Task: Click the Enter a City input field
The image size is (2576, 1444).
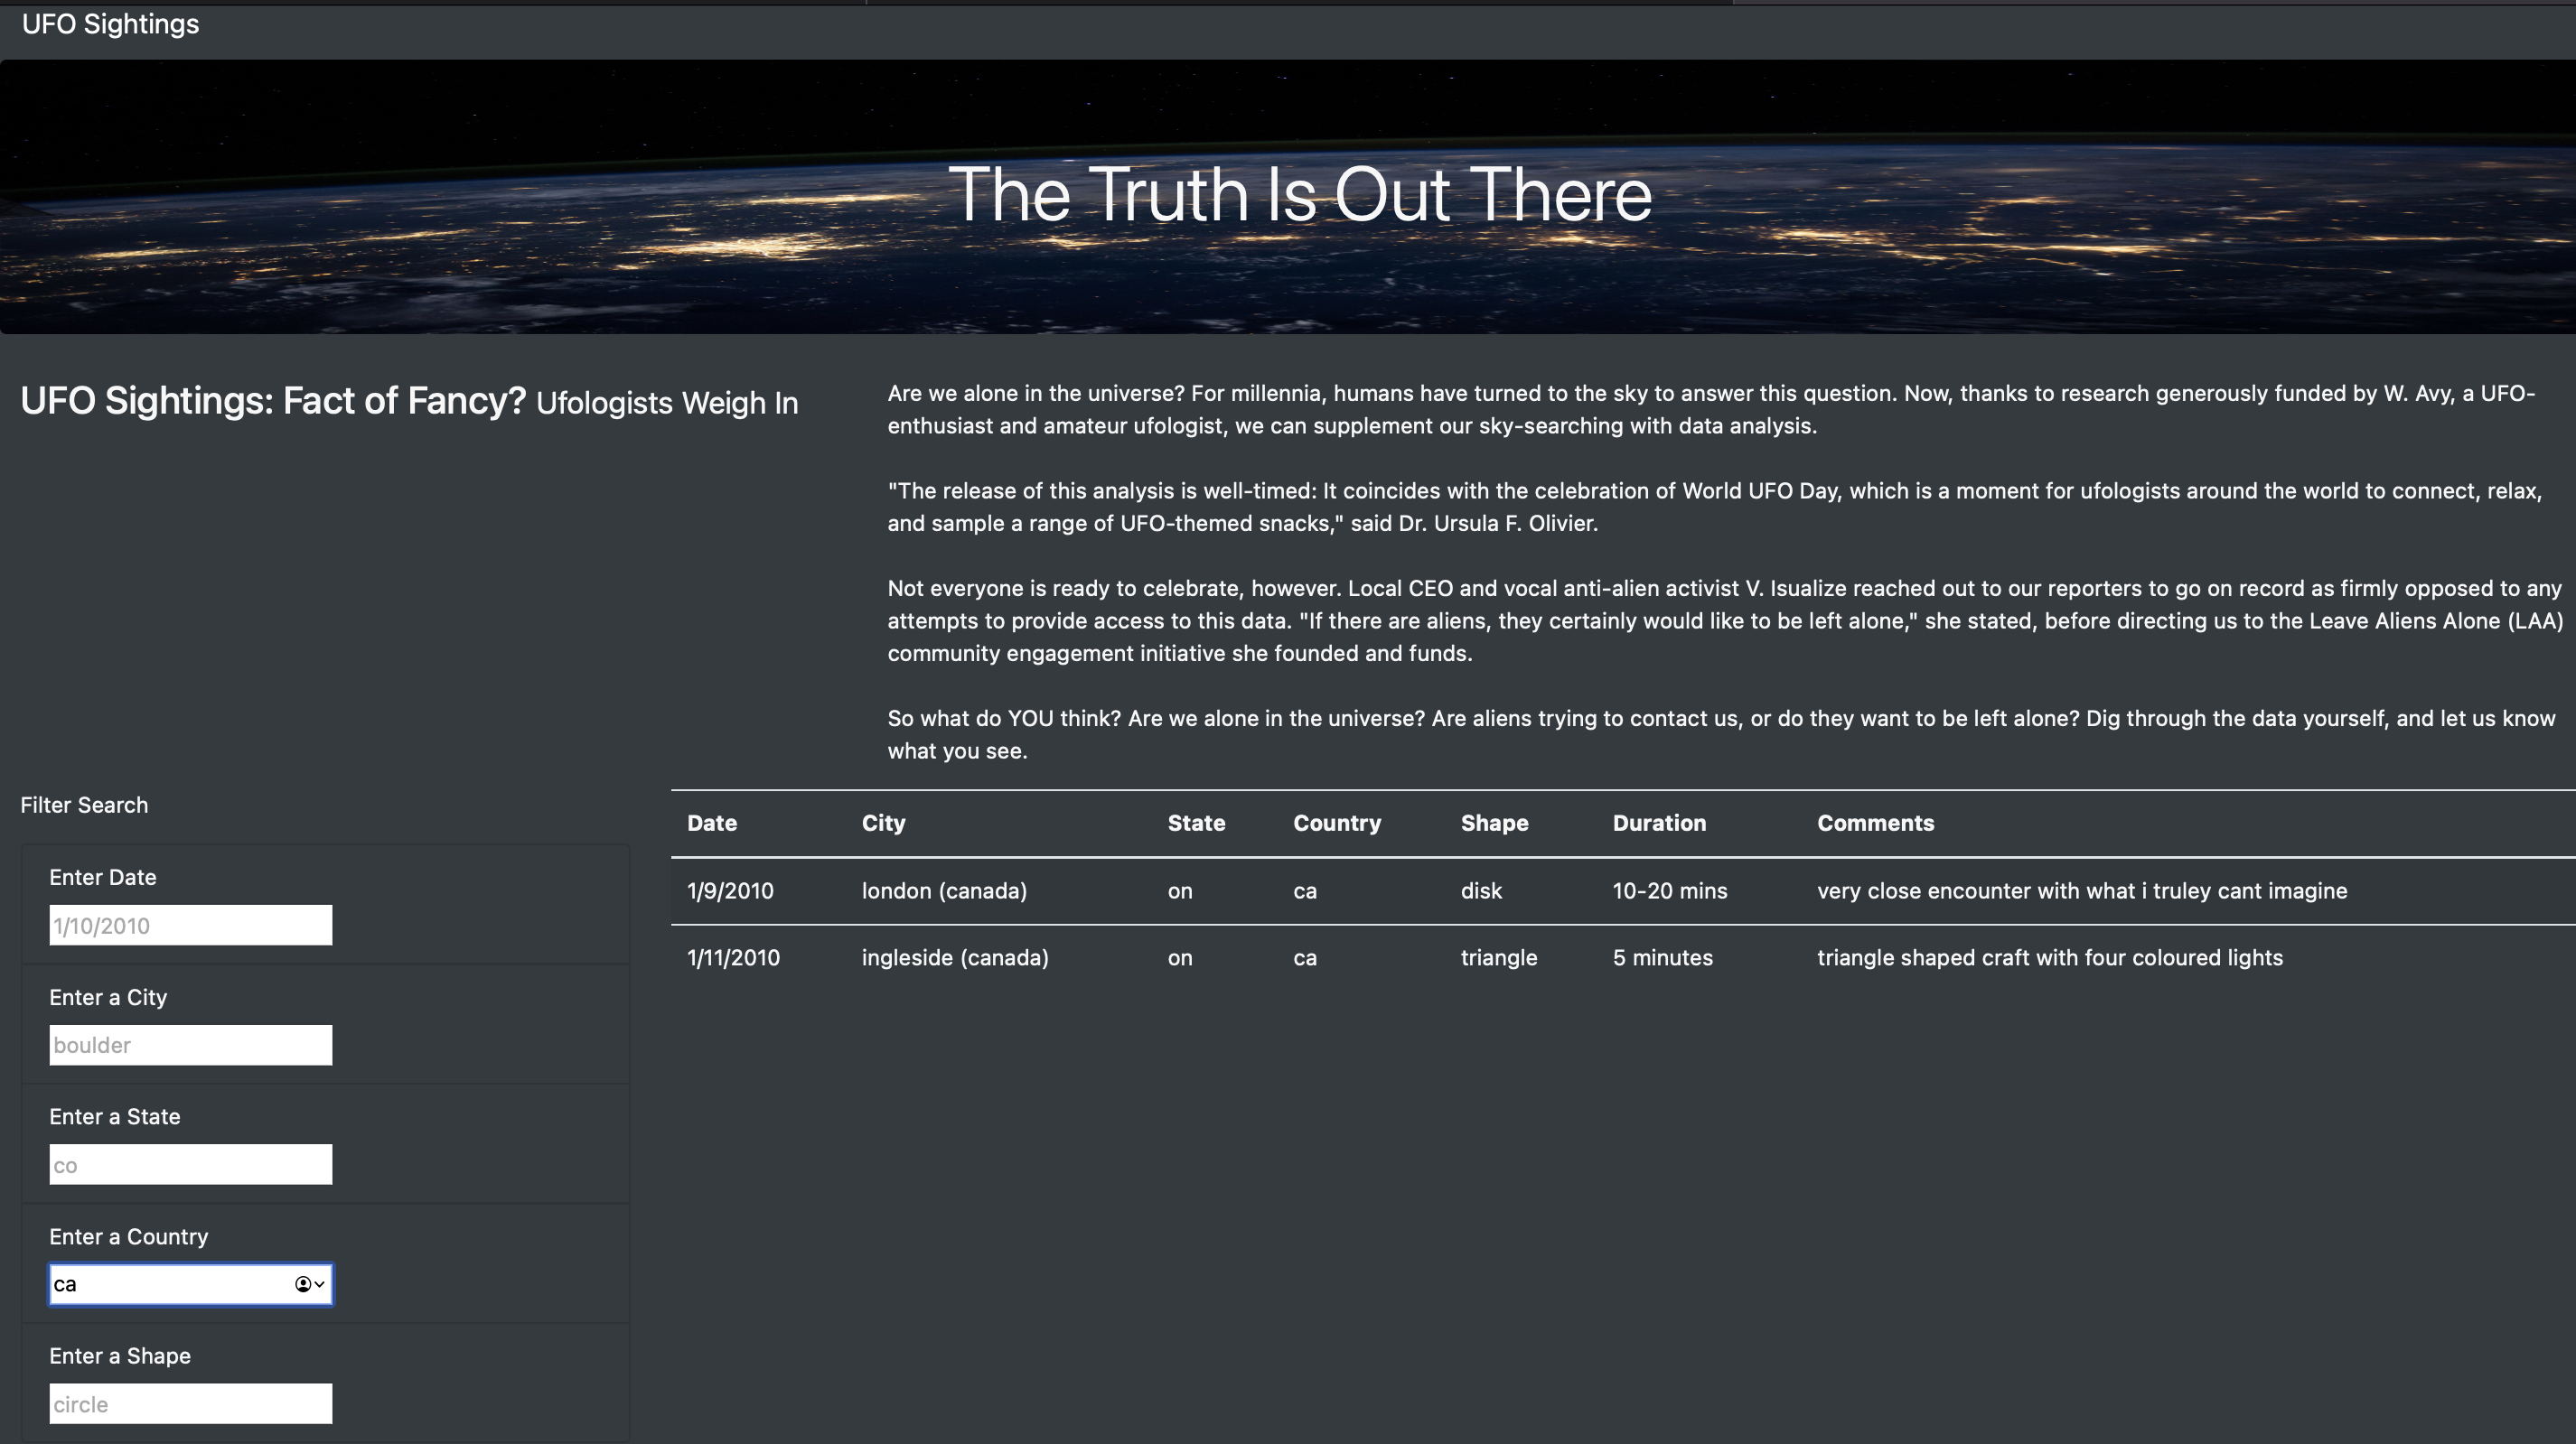Action: (190, 1044)
